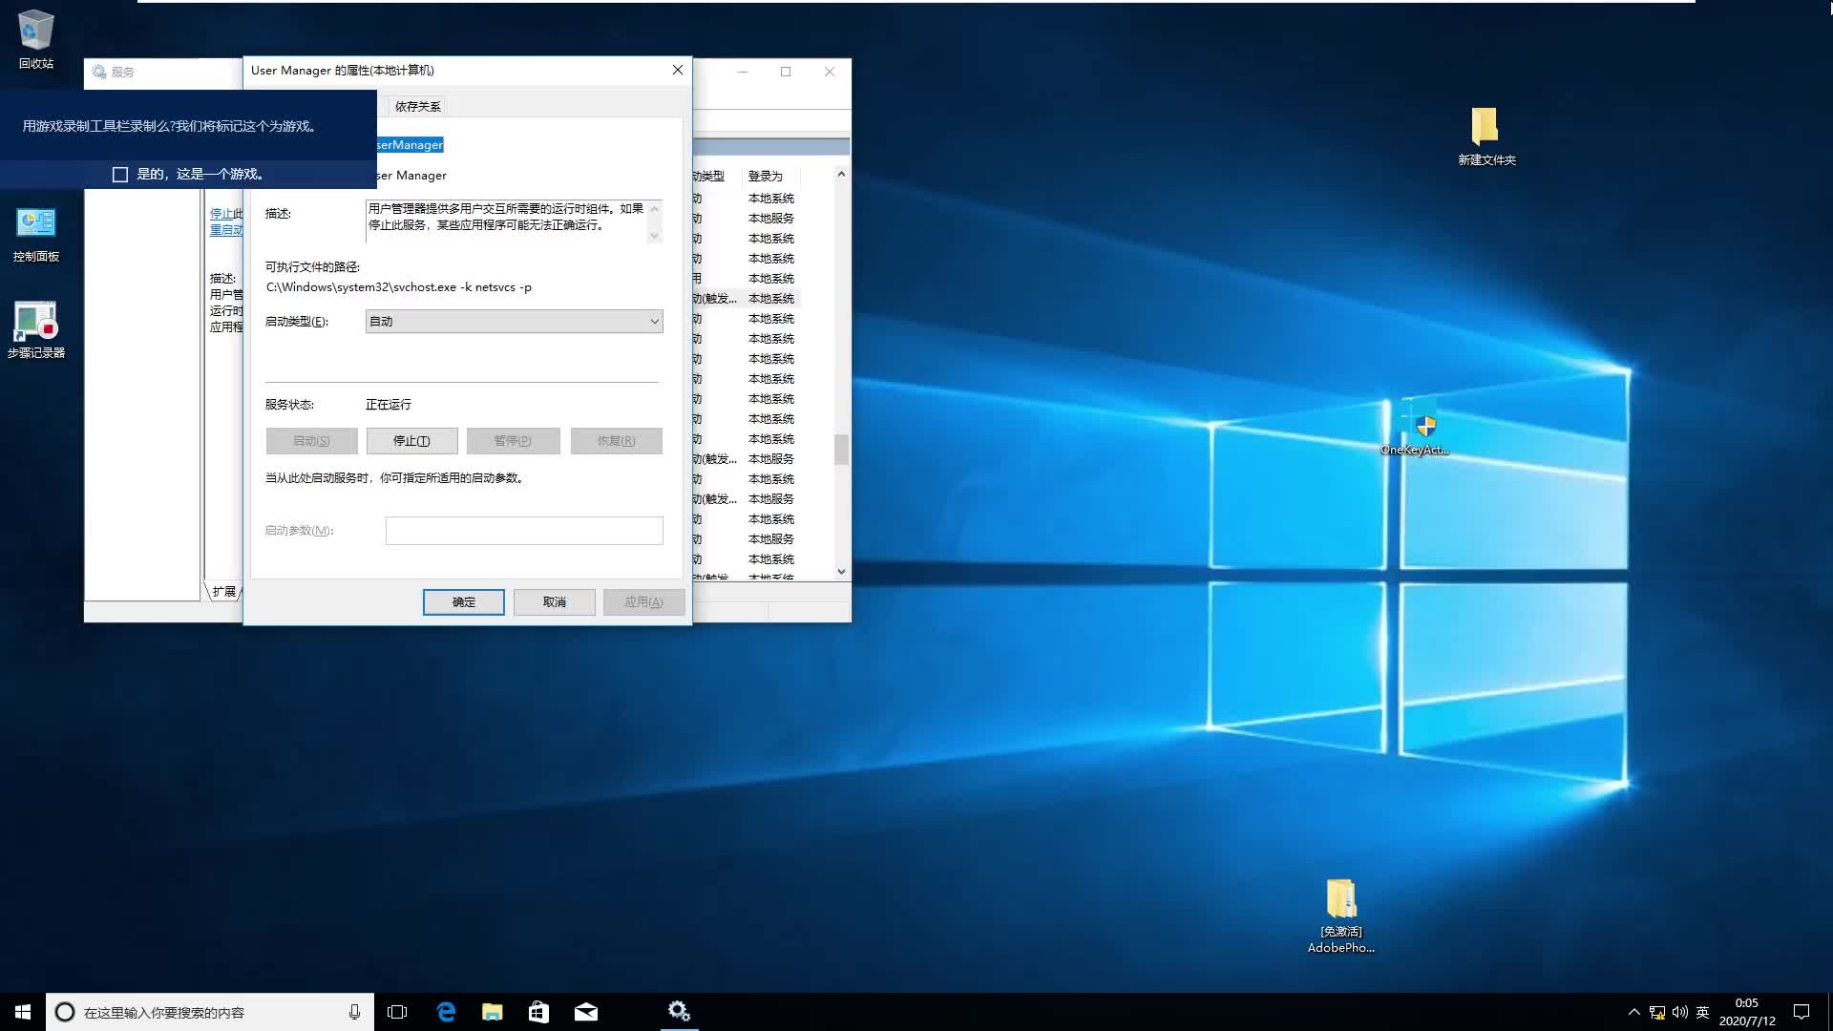Open File Explorer from the taskbar
This screenshot has width=1833, height=1031.
tap(493, 1012)
